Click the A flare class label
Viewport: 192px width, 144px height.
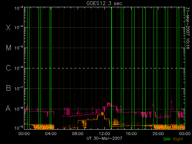point(8,108)
